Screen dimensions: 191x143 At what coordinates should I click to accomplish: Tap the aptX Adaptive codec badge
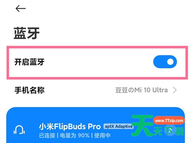click(x=118, y=126)
